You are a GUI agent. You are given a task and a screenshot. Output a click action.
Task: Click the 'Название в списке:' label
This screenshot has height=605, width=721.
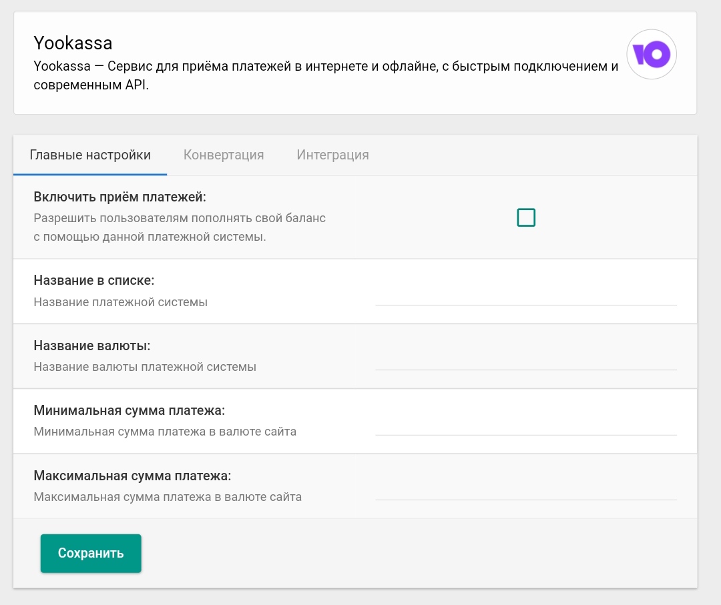94,280
